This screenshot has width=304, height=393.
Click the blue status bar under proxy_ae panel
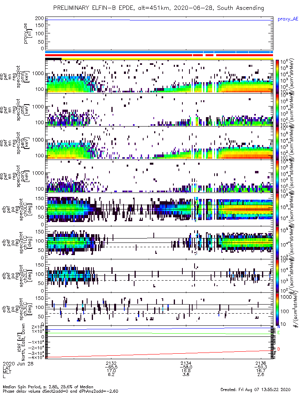(x=159, y=52)
